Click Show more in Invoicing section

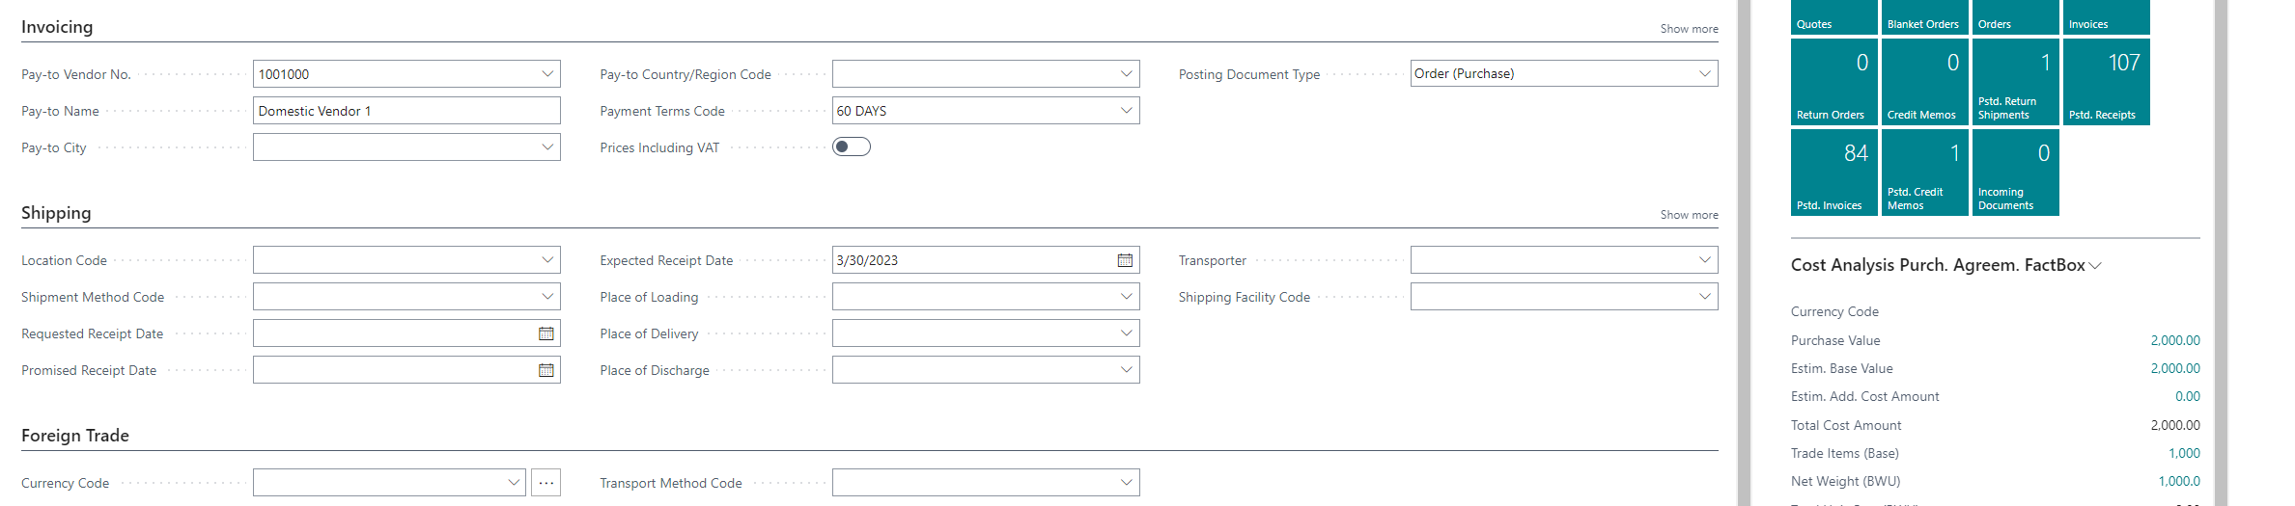click(x=1689, y=29)
